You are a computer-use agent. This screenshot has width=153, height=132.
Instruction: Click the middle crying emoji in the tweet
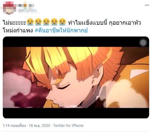(46, 22)
